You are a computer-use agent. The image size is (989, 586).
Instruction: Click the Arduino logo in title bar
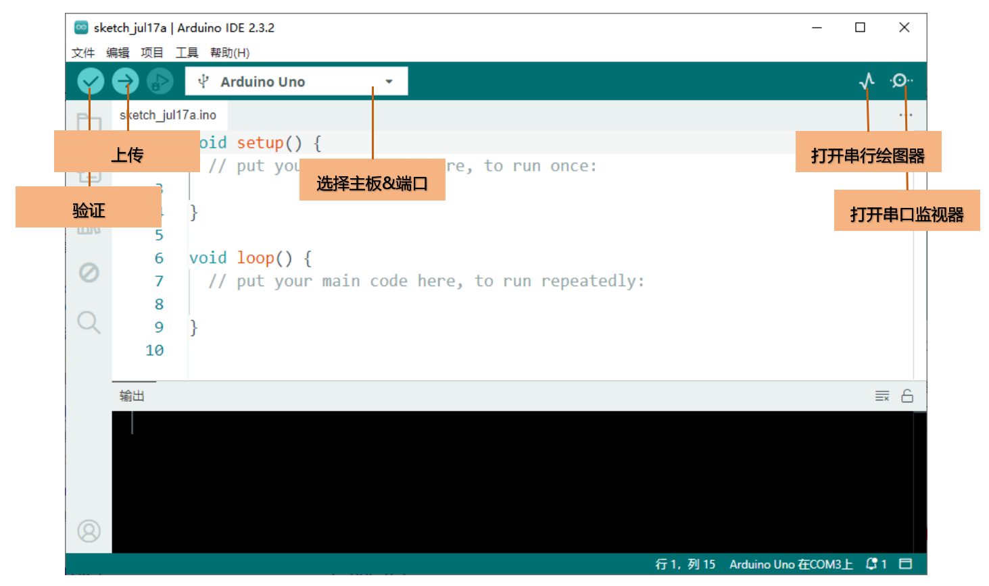[81, 28]
